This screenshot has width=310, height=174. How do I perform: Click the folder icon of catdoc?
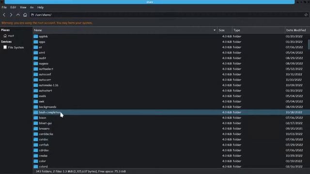(x=35, y=140)
